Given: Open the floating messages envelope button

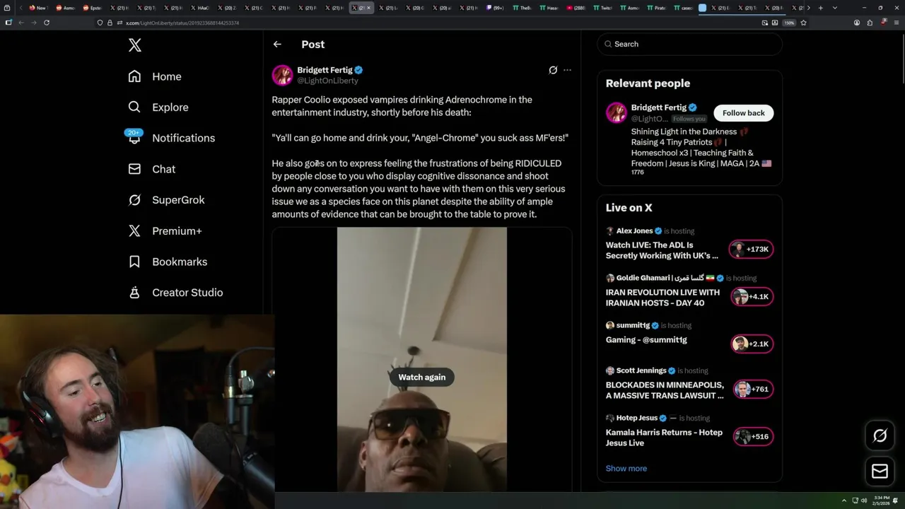Looking at the screenshot, I should pyautogui.click(x=880, y=471).
